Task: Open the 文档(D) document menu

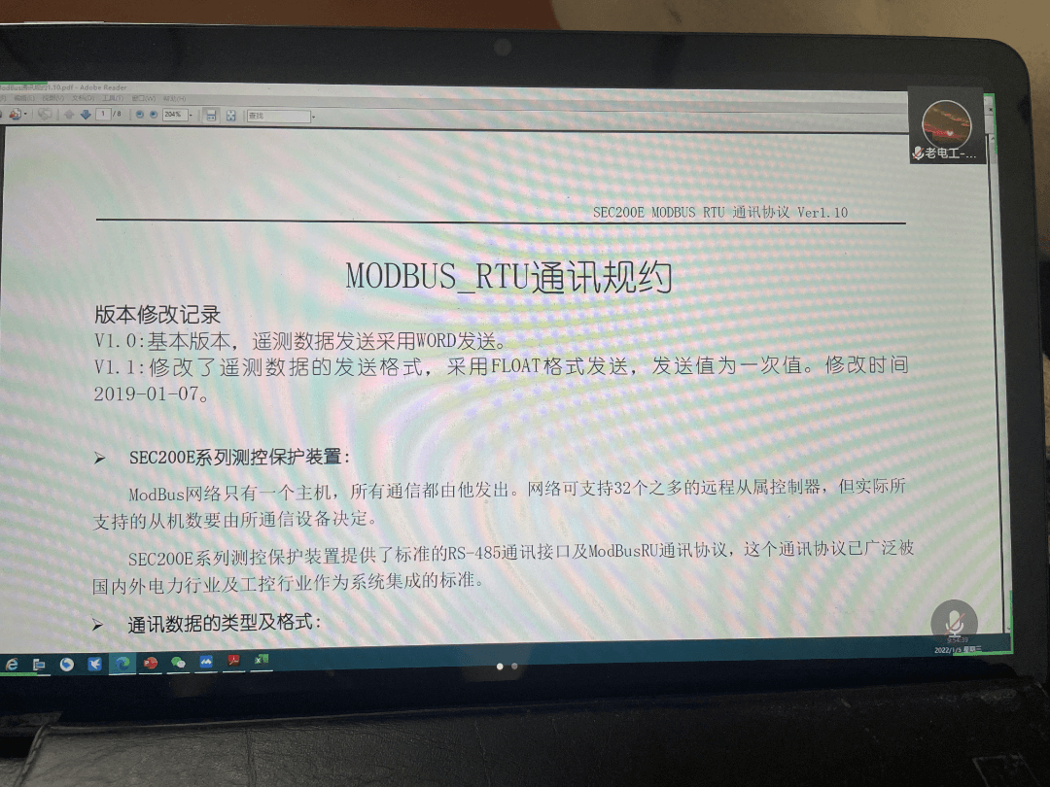Action: 83,98
